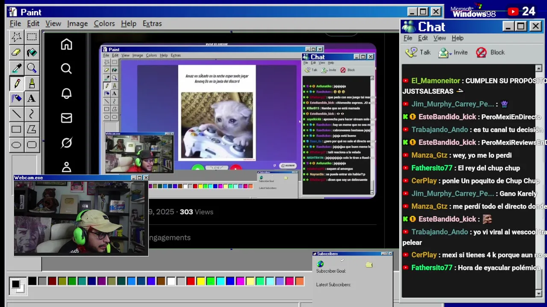Pick the cyan color swatch
Viewport: 547px width, 307px height.
221,281
